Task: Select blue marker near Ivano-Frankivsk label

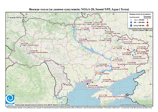Action: (x=29, y=54)
